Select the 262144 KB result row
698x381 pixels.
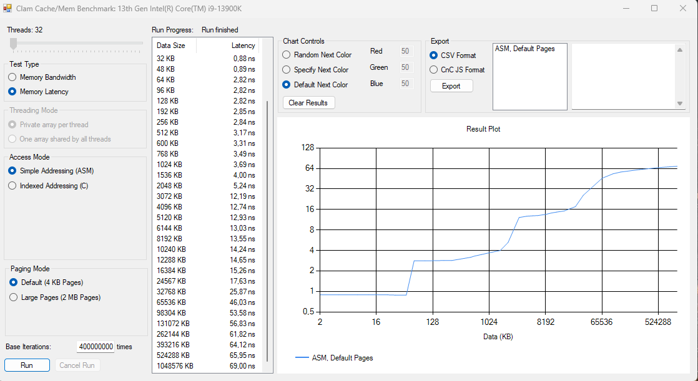tap(206, 334)
